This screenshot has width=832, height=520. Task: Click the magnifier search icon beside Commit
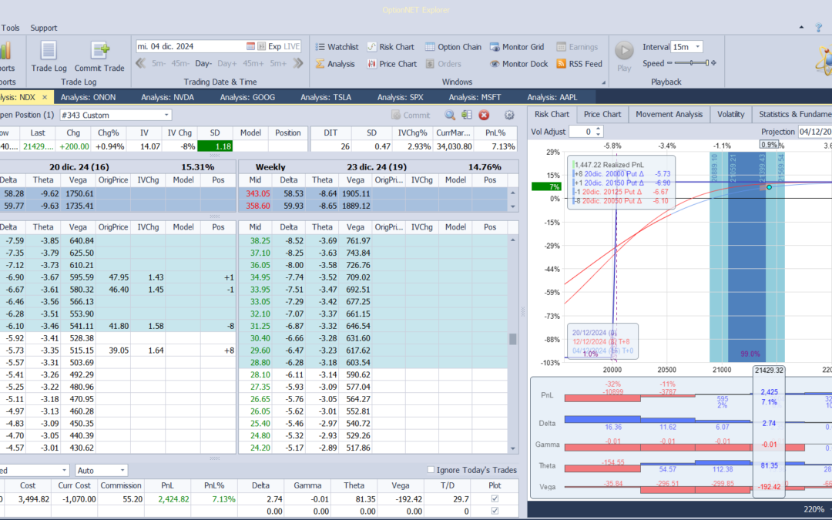450,115
